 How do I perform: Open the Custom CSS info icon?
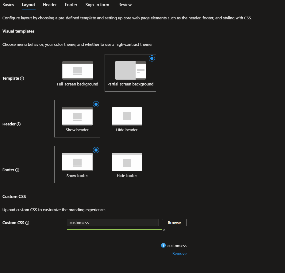pos(27,223)
